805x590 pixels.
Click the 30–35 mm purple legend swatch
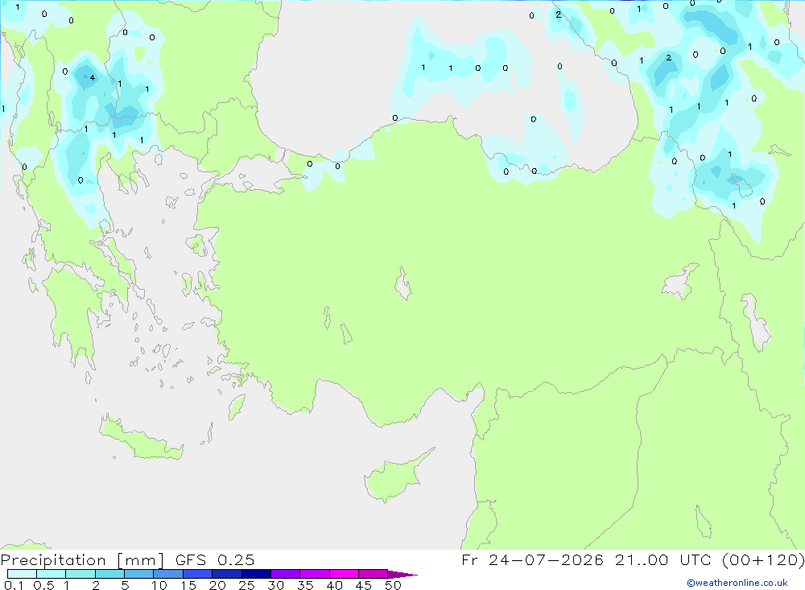(x=286, y=574)
